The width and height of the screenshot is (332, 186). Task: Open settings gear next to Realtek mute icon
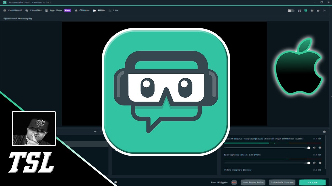click(320, 148)
